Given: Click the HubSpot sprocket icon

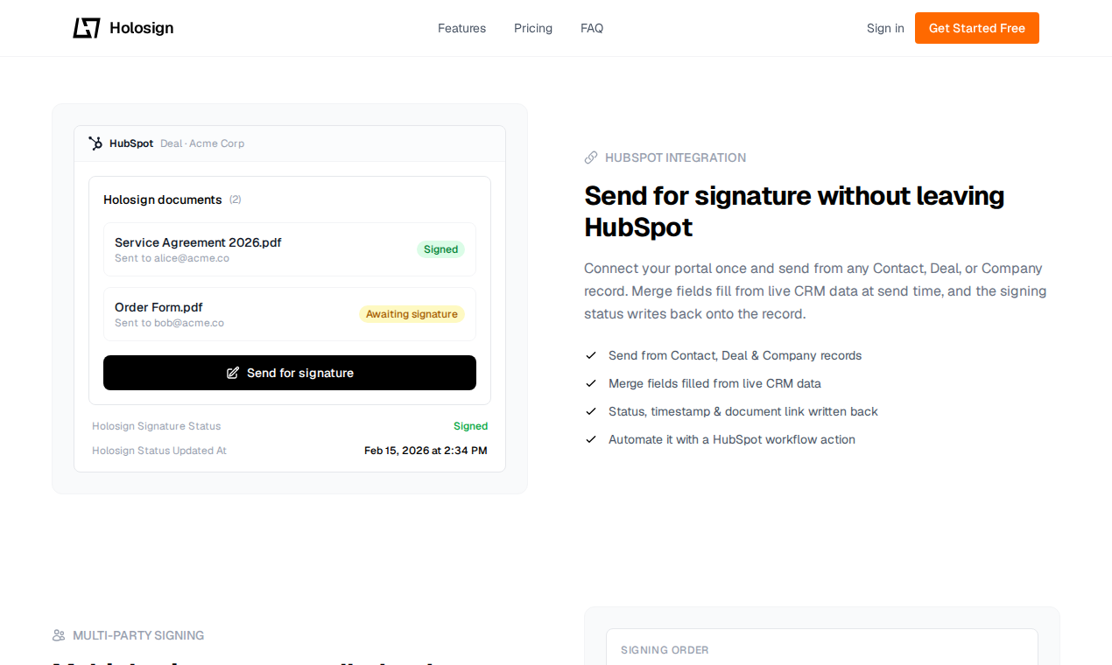Looking at the screenshot, I should coord(95,143).
